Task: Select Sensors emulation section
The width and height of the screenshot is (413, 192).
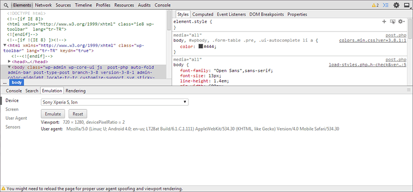Action: pos(13,127)
